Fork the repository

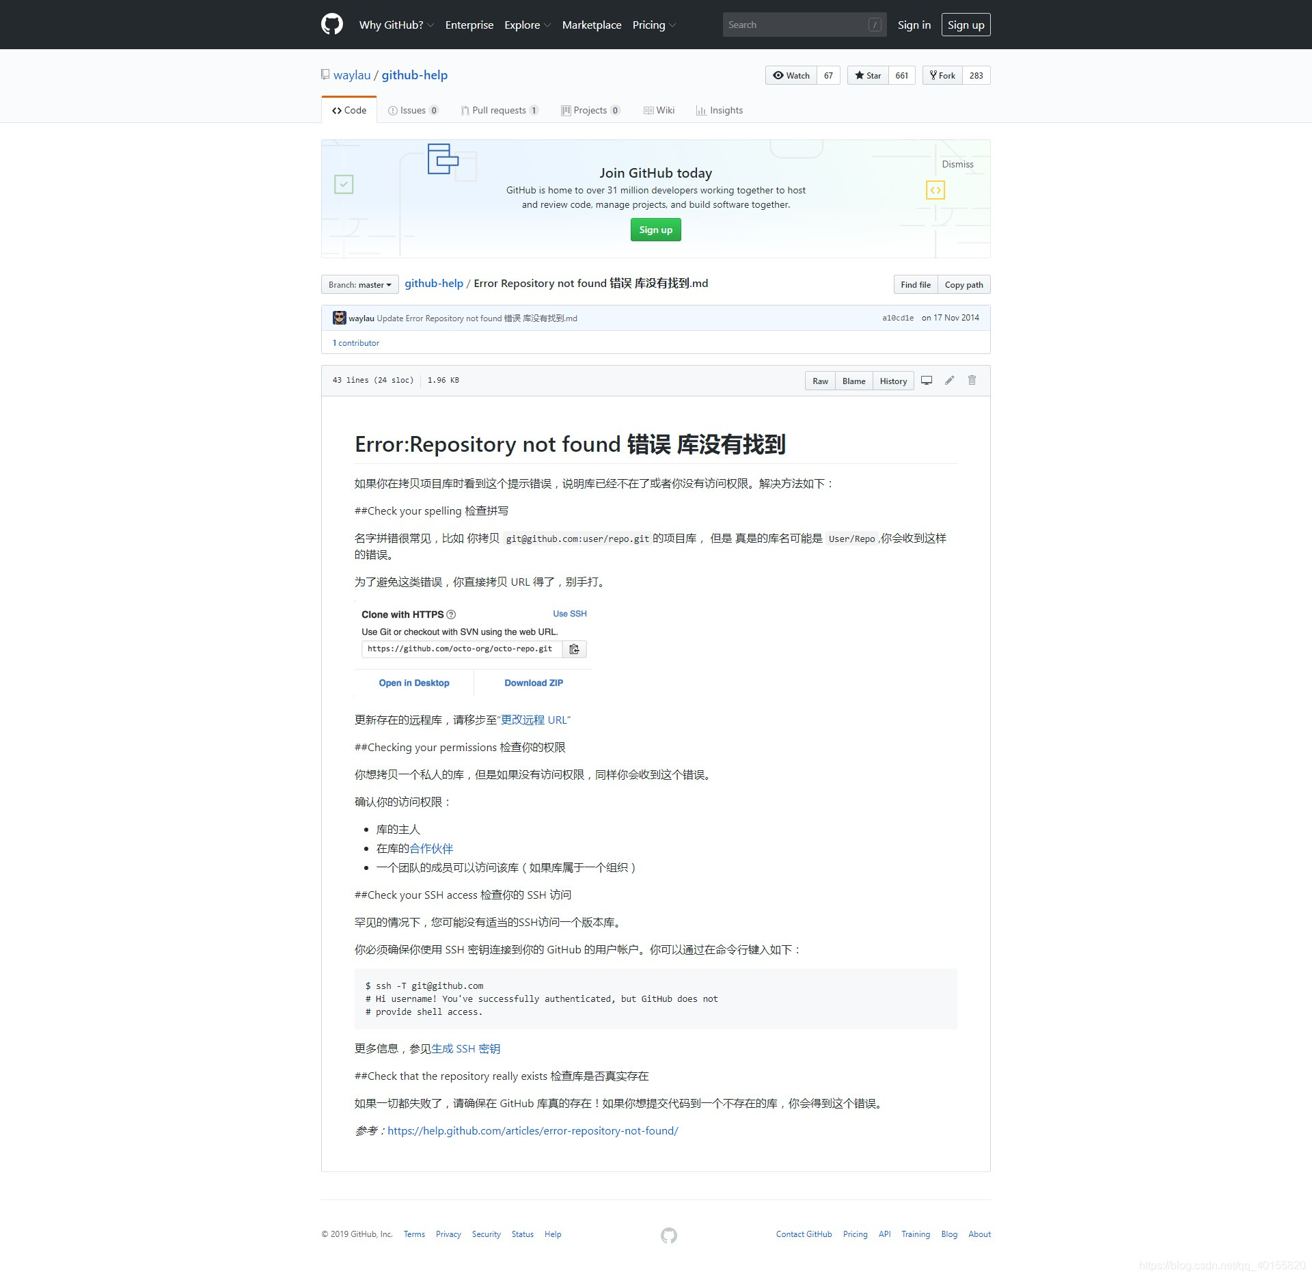pyautogui.click(x=942, y=75)
